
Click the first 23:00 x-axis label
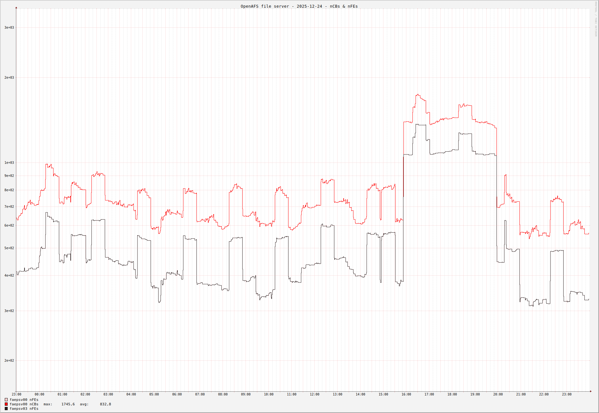click(17, 395)
